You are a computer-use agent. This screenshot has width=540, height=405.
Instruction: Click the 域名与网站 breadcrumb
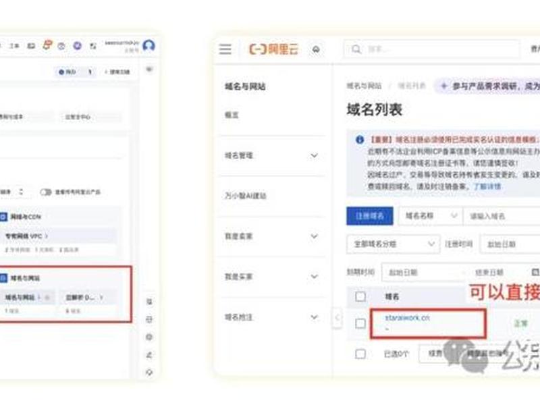click(364, 86)
